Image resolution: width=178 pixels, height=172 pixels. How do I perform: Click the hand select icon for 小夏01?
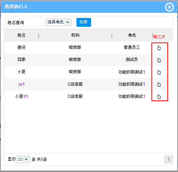[x=159, y=96]
